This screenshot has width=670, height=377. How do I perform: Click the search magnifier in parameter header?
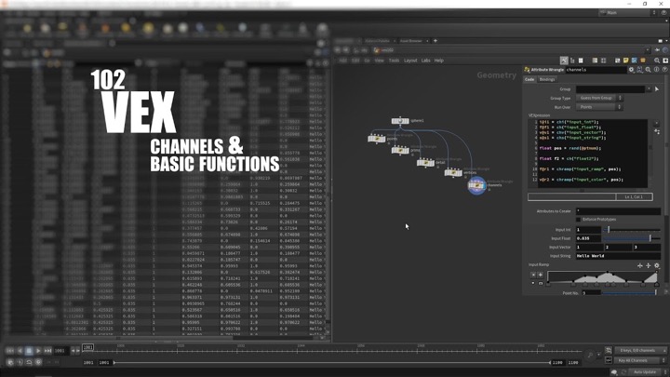(649, 70)
